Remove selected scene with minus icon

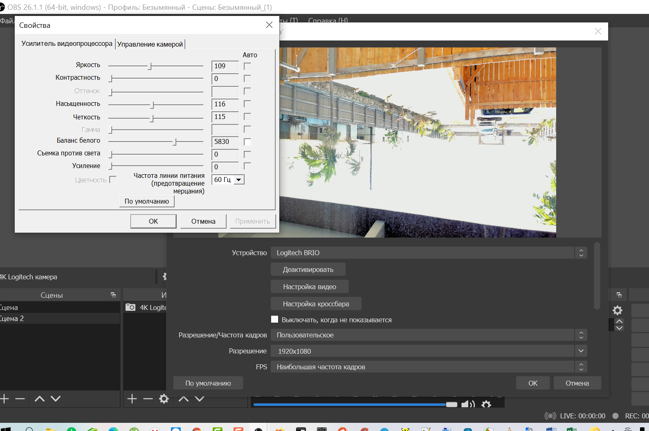point(20,399)
